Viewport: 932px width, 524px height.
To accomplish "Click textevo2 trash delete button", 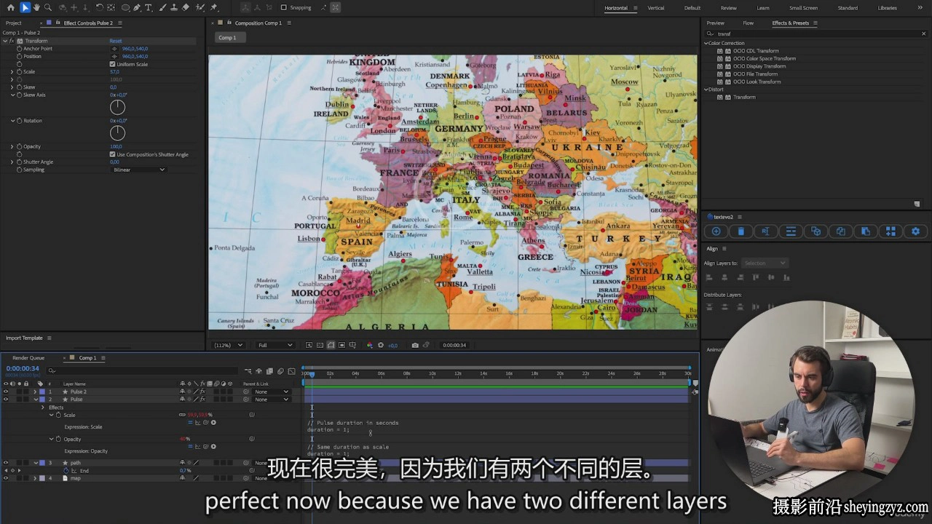I will pyautogui.click(x=741, y=231).
